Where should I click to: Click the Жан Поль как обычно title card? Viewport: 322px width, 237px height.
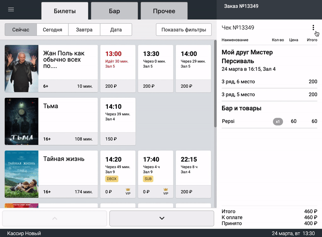click(x=68, y=68)
